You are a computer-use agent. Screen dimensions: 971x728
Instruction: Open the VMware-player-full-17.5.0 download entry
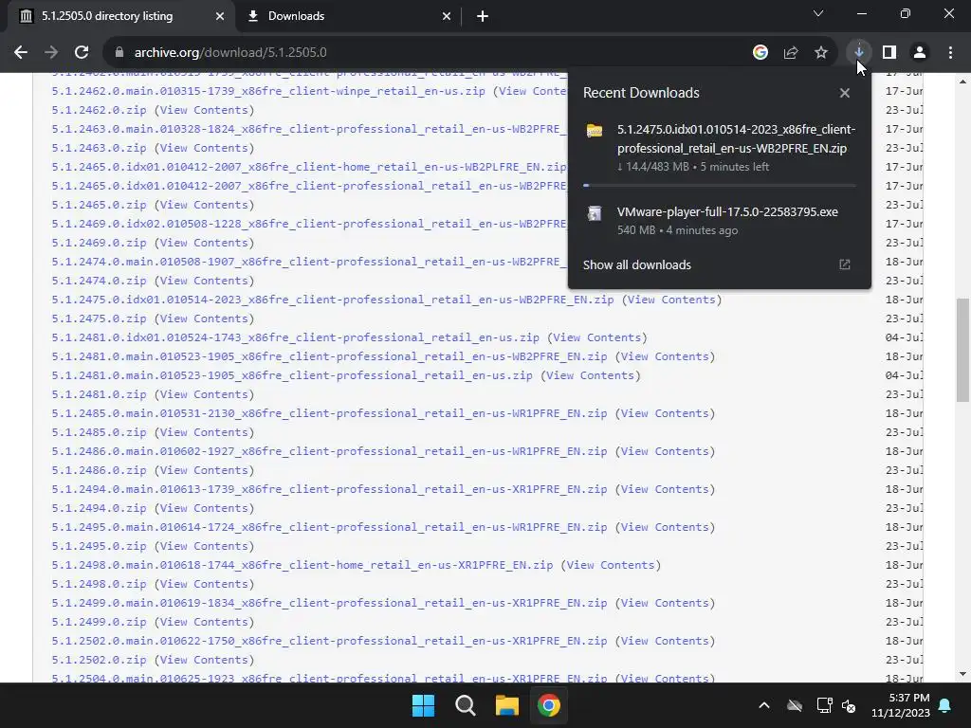click(720, 220)
